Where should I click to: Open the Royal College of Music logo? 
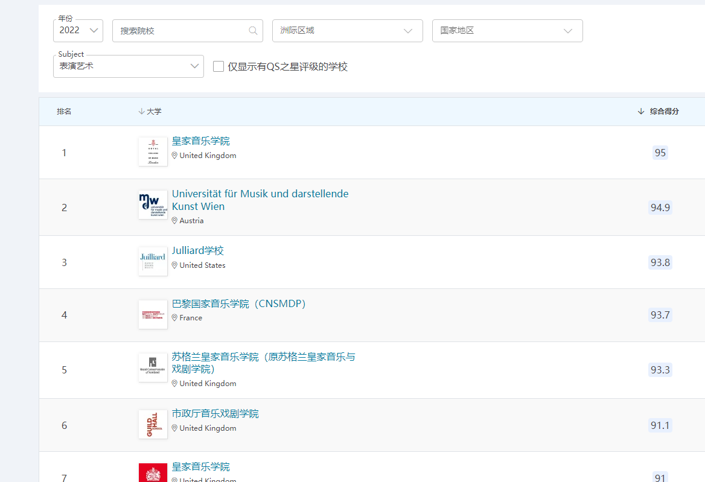click(x=153, y=152)
